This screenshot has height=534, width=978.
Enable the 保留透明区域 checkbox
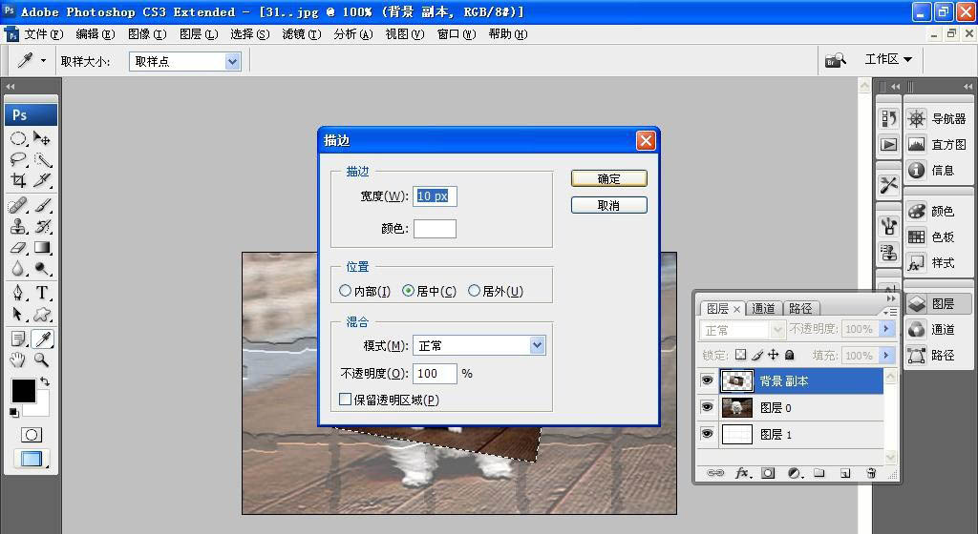(x=345, y=399)
